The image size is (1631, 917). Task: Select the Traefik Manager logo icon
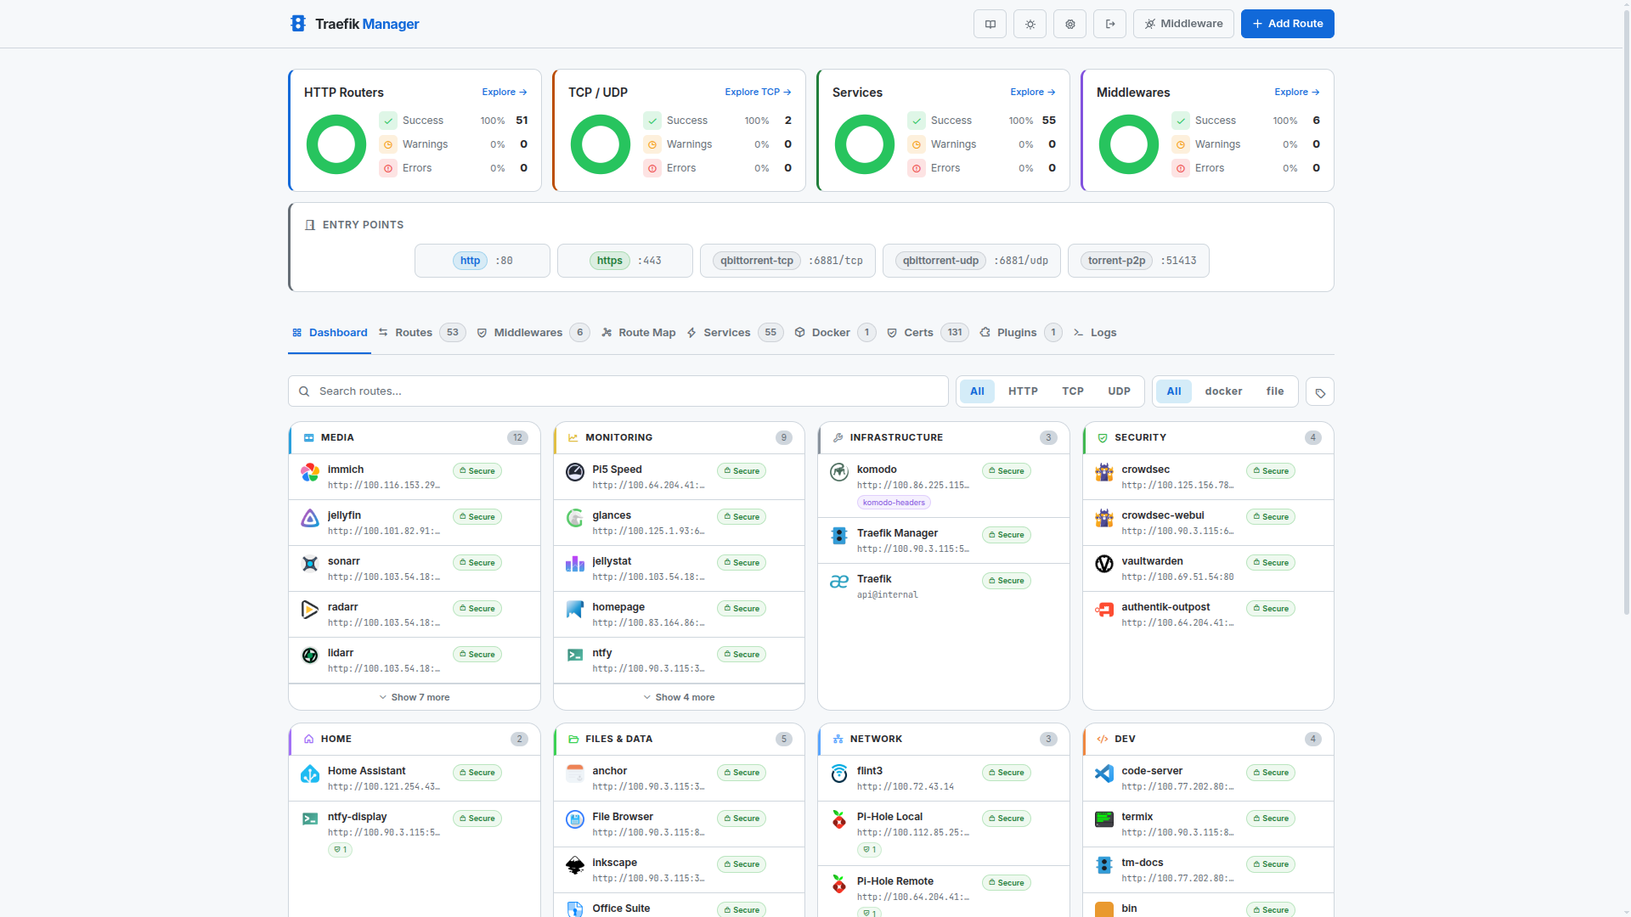(x=297, y=24)
